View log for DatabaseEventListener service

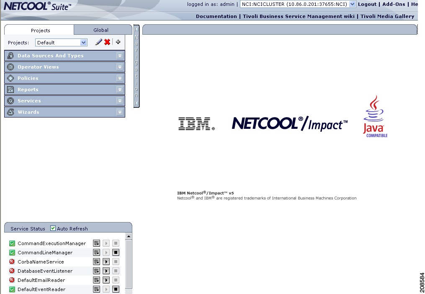[96, 271]
